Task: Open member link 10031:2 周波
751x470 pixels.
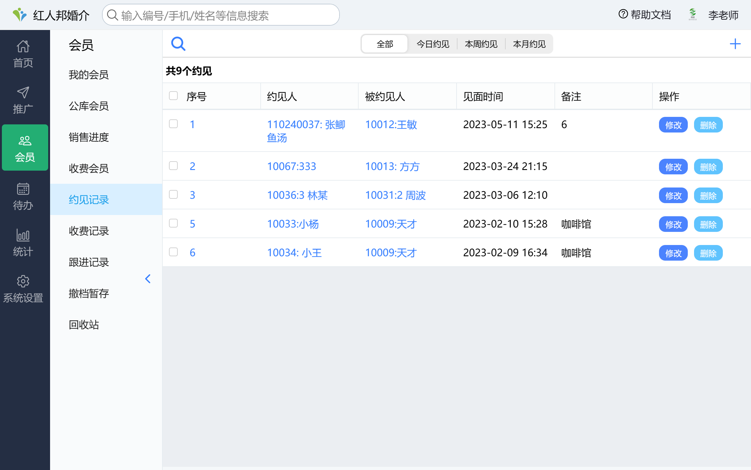Action: coord(396,195)
